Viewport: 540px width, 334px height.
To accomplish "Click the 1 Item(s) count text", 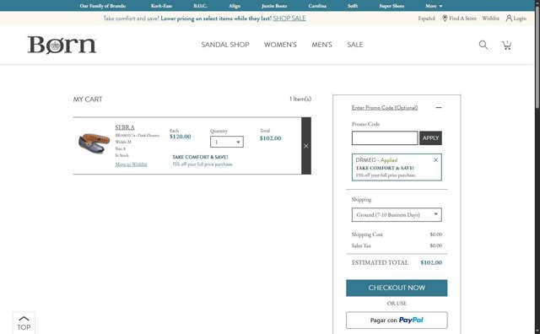I will tap(300, 100).
